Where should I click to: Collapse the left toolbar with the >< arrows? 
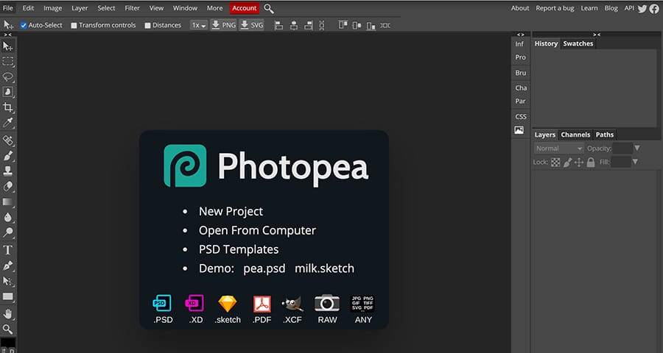(7, 35)
